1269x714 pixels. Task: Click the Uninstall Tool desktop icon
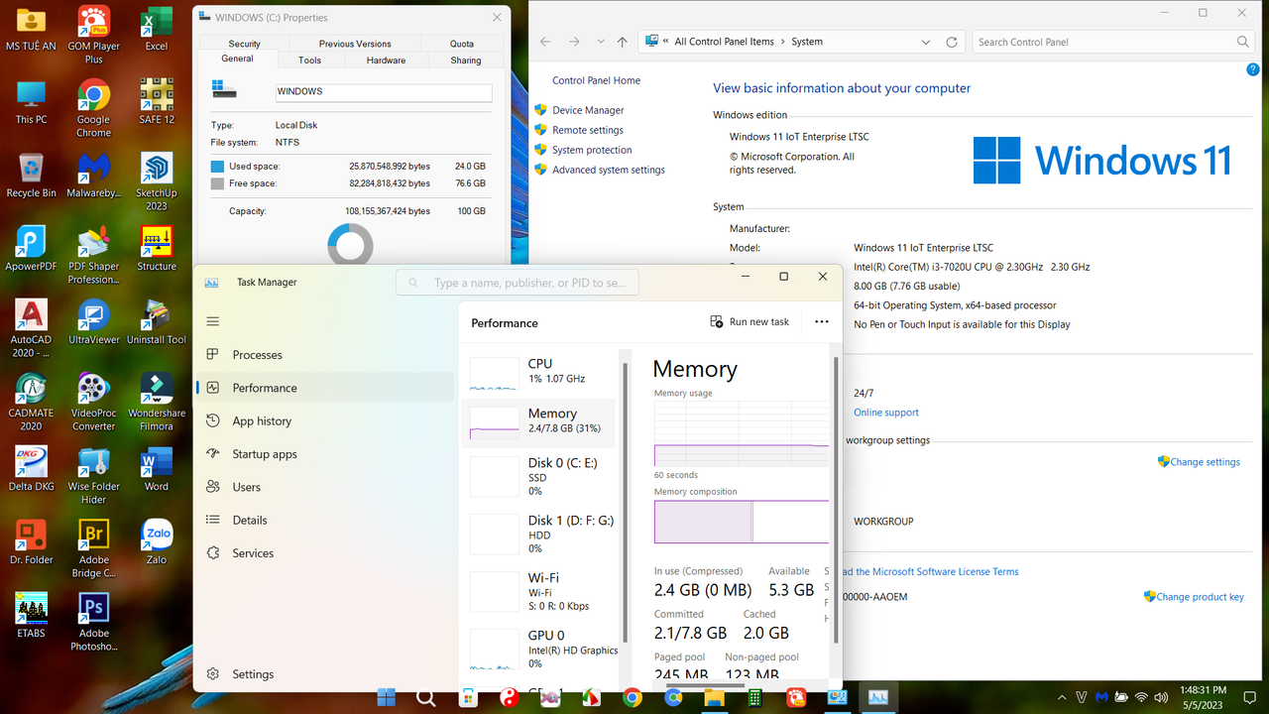point(157,322)
